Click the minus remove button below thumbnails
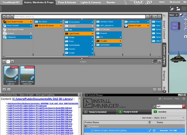This screenshot has width=187, height=135. 9,90
